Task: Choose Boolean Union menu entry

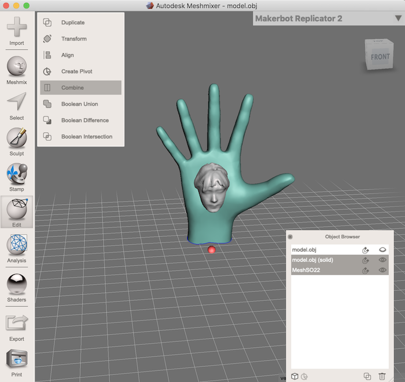Action: 80,104
